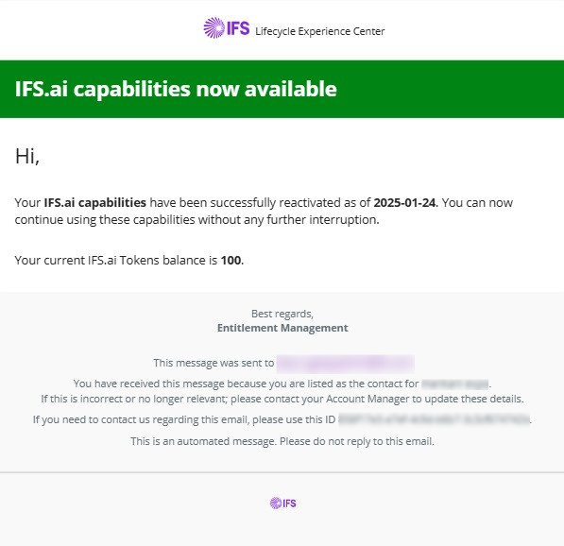Click the purple IFS wordmark at top
Viewport: 564px width, 546px height.
pos(238,28)
